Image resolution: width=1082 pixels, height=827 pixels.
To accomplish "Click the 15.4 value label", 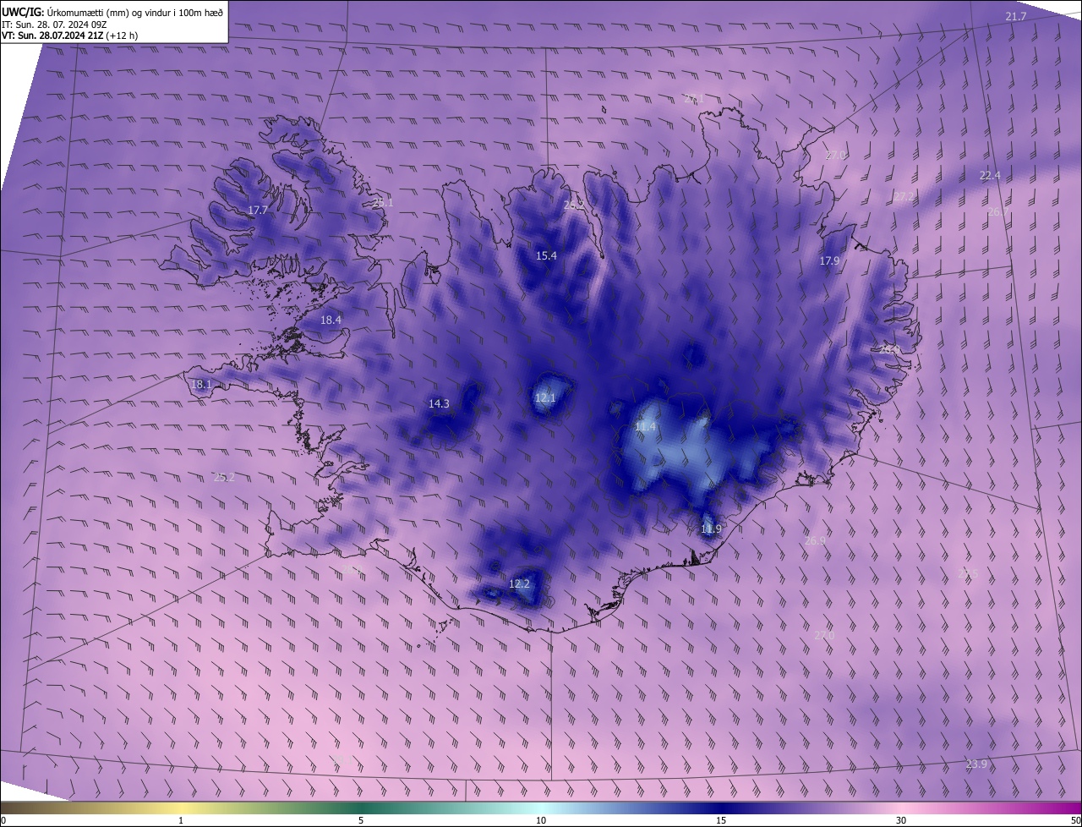I will (546, 255).
